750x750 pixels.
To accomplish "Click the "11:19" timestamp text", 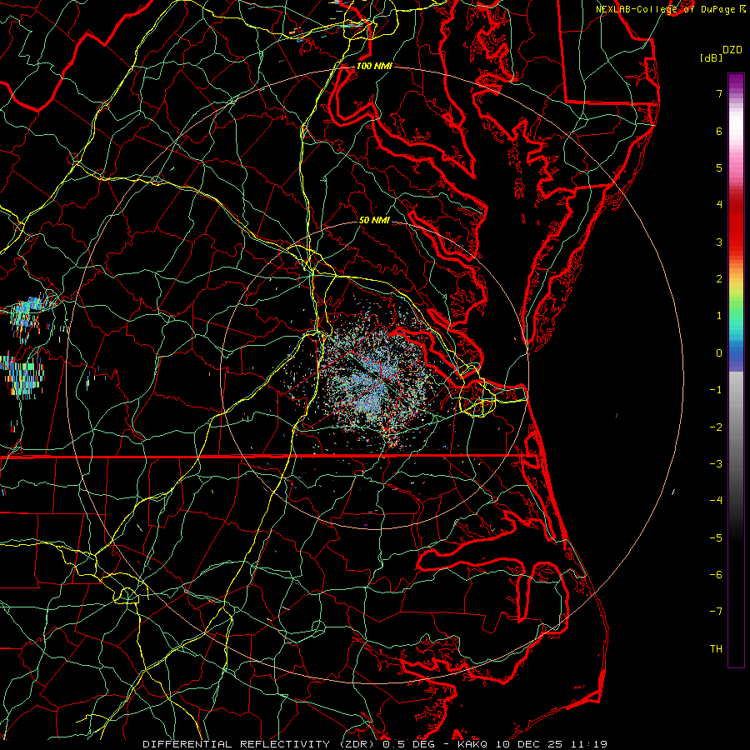I will [x=590, y=744].
